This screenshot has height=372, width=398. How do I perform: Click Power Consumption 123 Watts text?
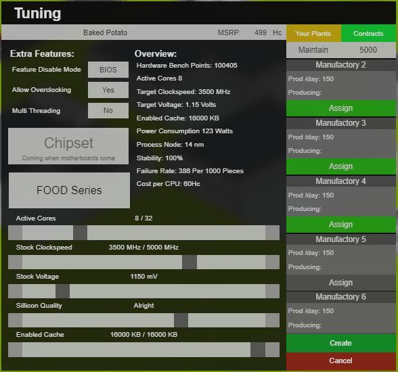click(x=185, y=131)
